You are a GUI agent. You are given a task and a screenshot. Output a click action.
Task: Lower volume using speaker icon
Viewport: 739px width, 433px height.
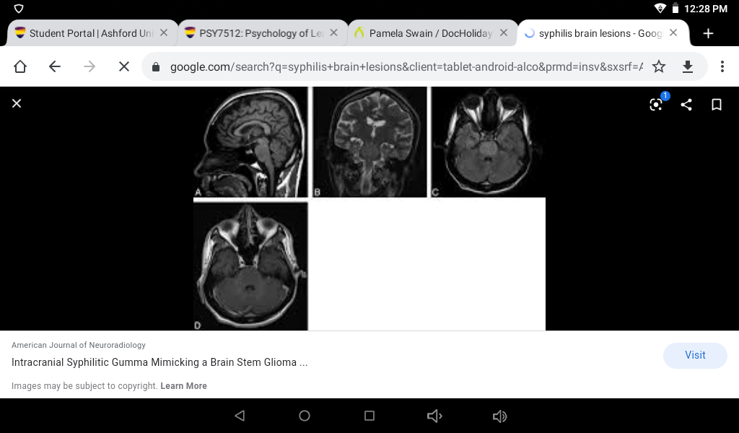(434, 416)
